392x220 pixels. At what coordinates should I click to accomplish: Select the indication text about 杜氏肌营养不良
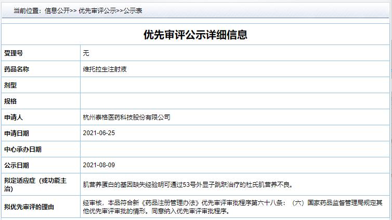188,185
